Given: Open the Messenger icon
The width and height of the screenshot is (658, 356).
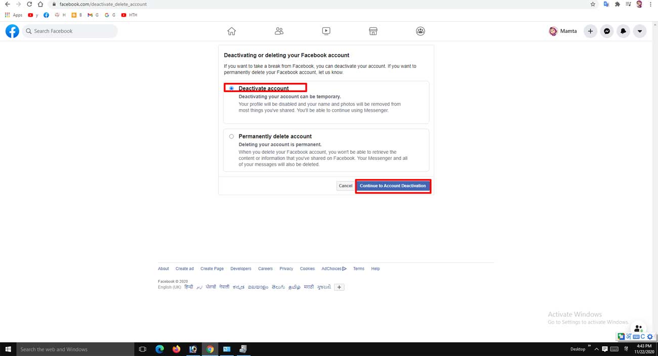Looking at the screenshot, I should (x=607, y=31).
